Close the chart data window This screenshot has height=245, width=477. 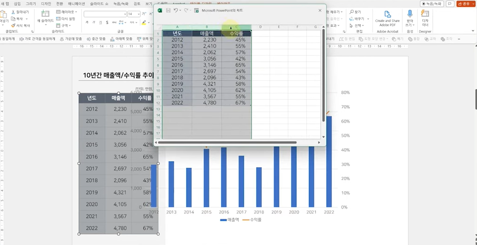point(320,10)
